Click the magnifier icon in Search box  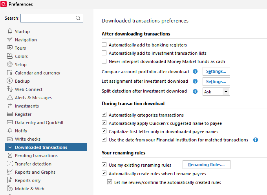[x=78, y=18]
